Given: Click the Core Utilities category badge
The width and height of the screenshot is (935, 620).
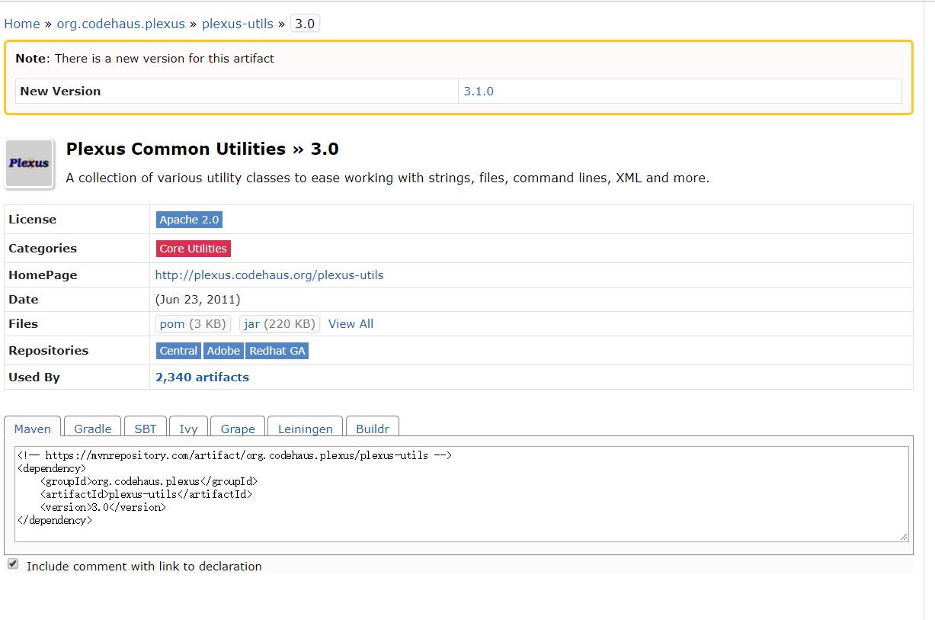Looking at the screenshot, I should [x=193, y=249].
